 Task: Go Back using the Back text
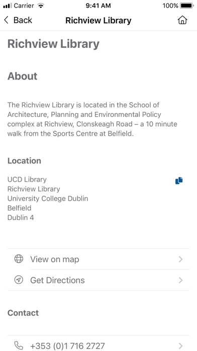tap(23, 20)
